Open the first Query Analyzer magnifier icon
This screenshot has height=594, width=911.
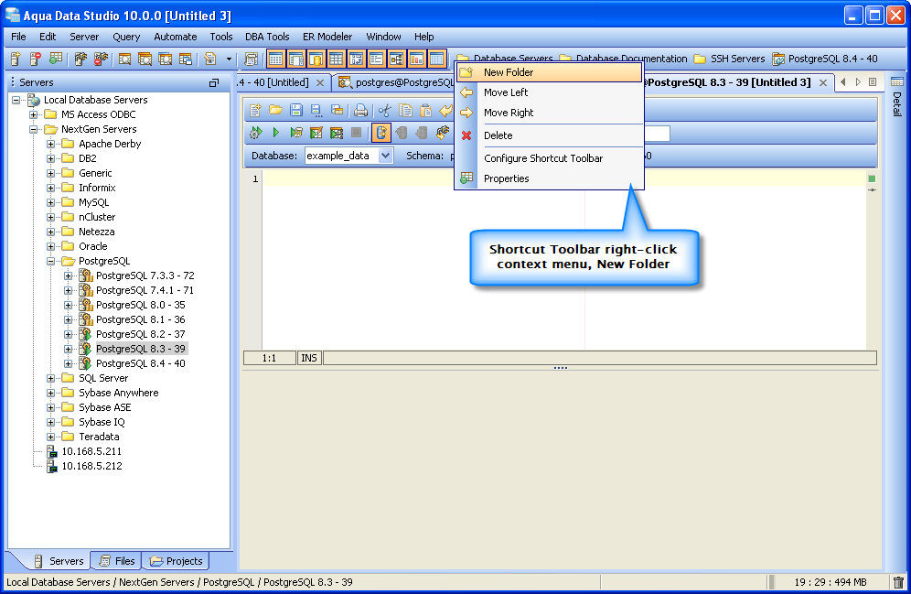point(125,59)
